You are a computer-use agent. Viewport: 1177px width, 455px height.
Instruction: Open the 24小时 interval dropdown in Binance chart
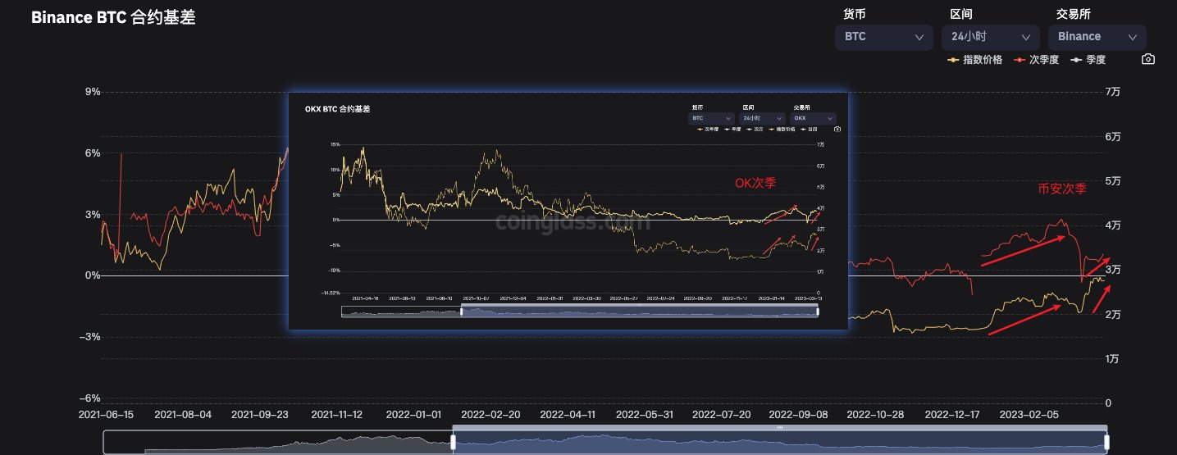(991, 37)
